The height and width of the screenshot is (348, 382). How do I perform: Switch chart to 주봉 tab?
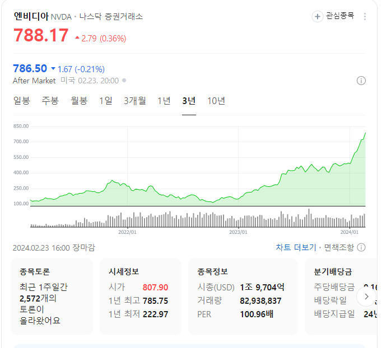tap(50, 101)
